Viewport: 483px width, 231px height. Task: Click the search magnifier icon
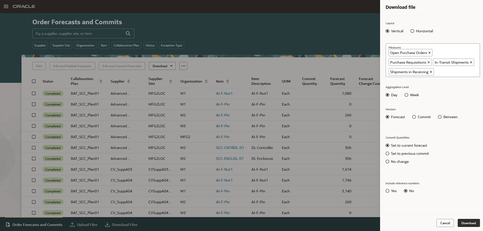[128, 33]
